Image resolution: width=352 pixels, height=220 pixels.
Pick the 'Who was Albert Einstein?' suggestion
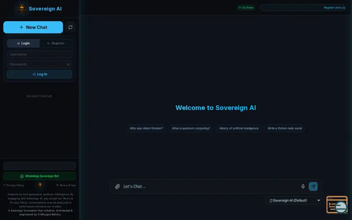pos(146,128)
